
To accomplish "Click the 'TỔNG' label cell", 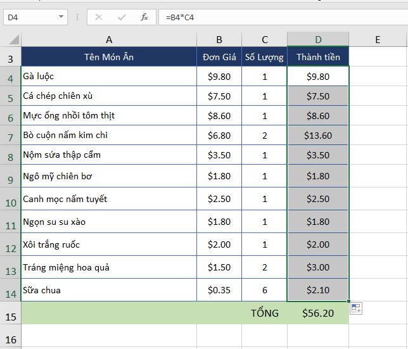I will [264, 313].
